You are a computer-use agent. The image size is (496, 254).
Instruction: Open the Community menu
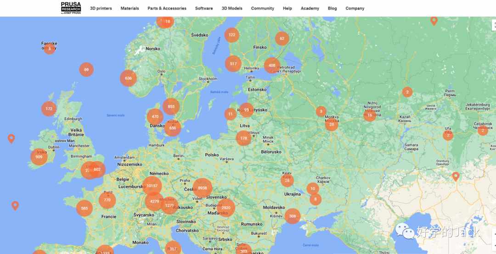click(263, 9)
